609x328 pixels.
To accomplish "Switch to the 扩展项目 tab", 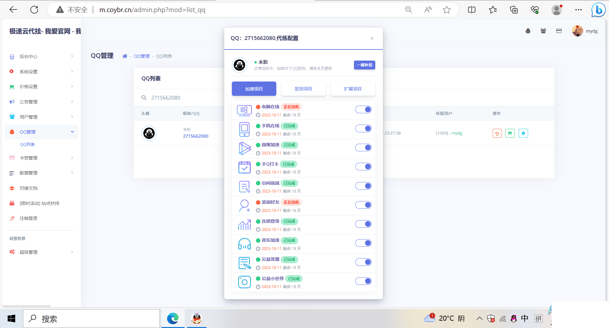I will click(353, 89).
